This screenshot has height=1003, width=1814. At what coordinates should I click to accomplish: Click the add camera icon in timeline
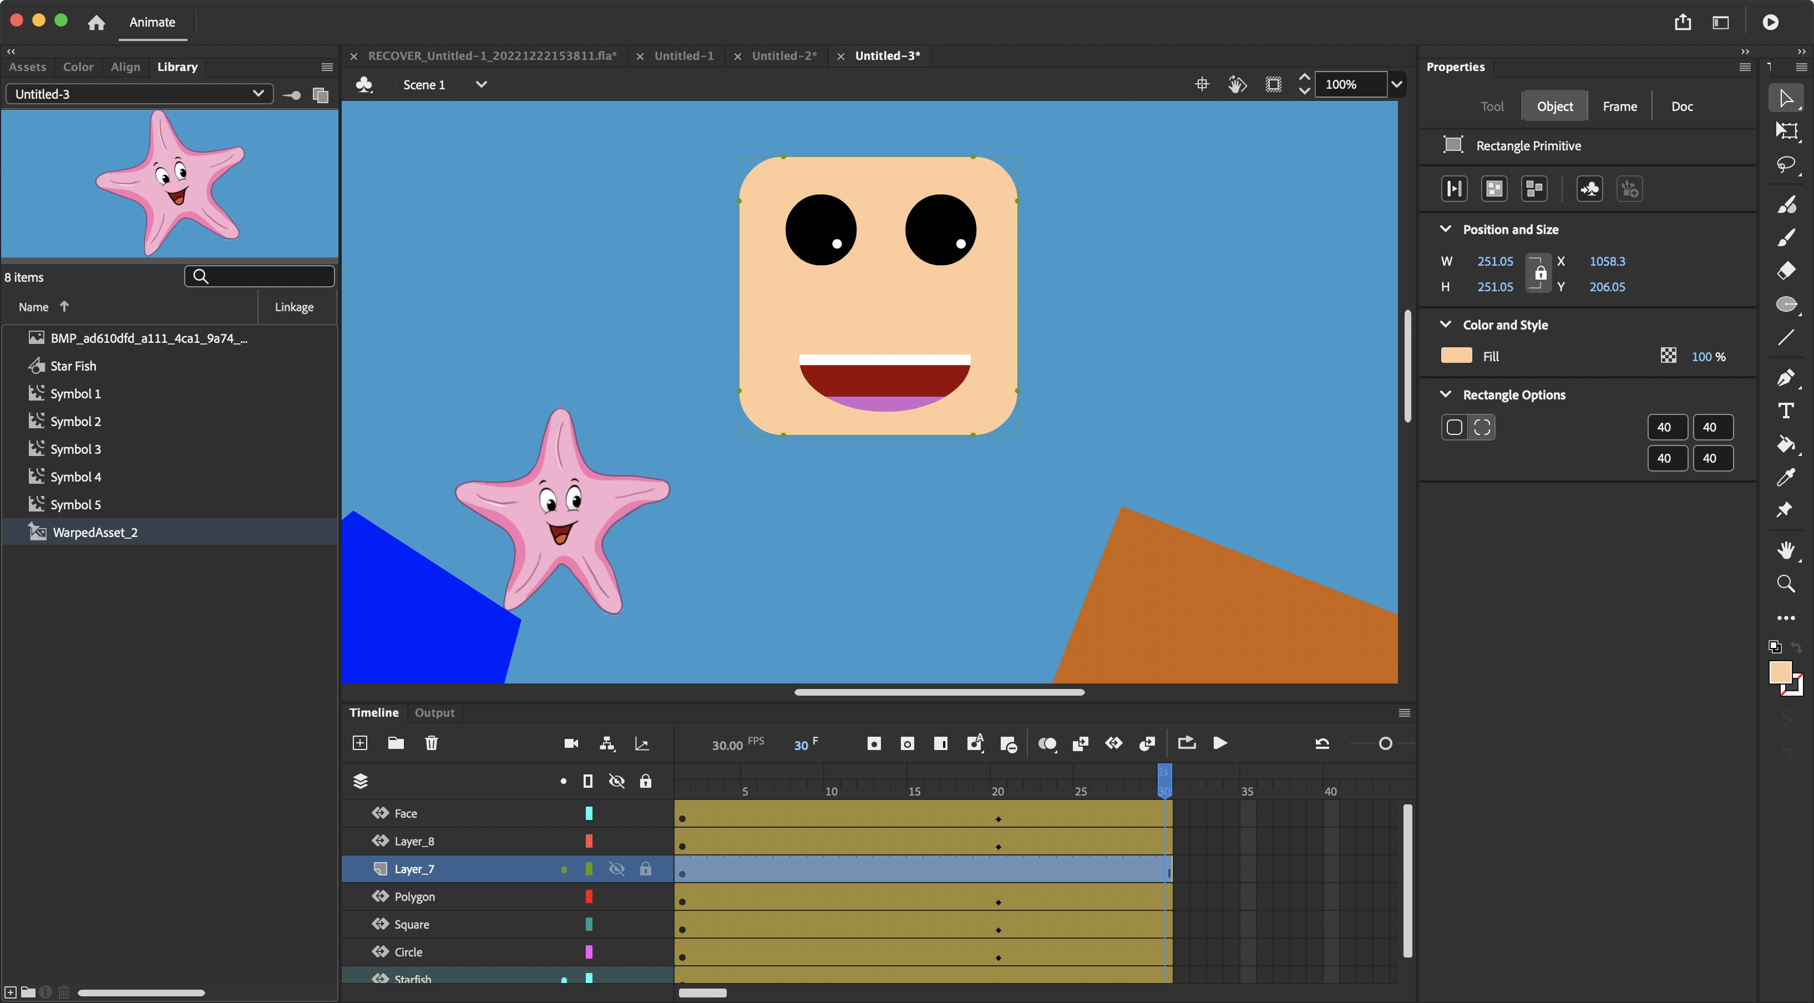pyautogui.click(x=571, y=743)
